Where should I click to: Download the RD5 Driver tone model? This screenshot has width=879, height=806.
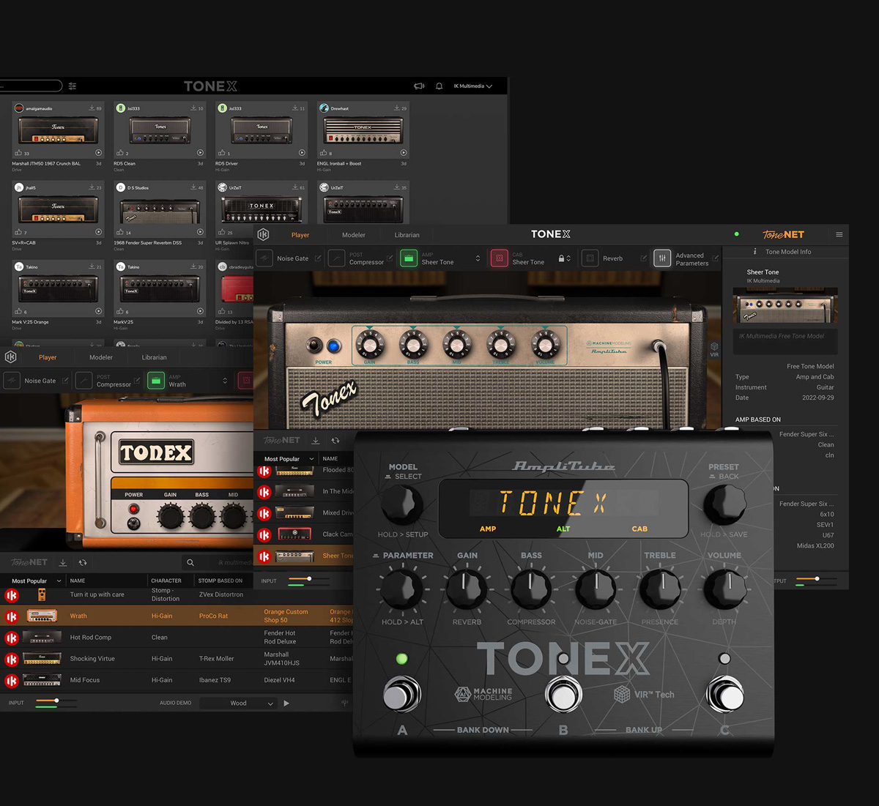[295, 108]
